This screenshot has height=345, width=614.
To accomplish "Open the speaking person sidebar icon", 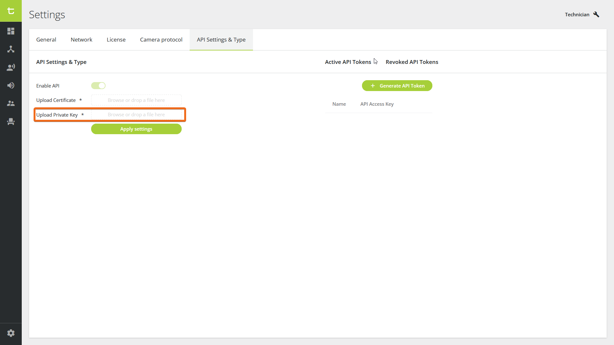I will tap(11, 67).
